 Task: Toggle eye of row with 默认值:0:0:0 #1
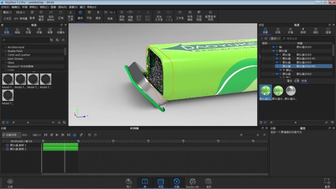[x=277, y=59]
